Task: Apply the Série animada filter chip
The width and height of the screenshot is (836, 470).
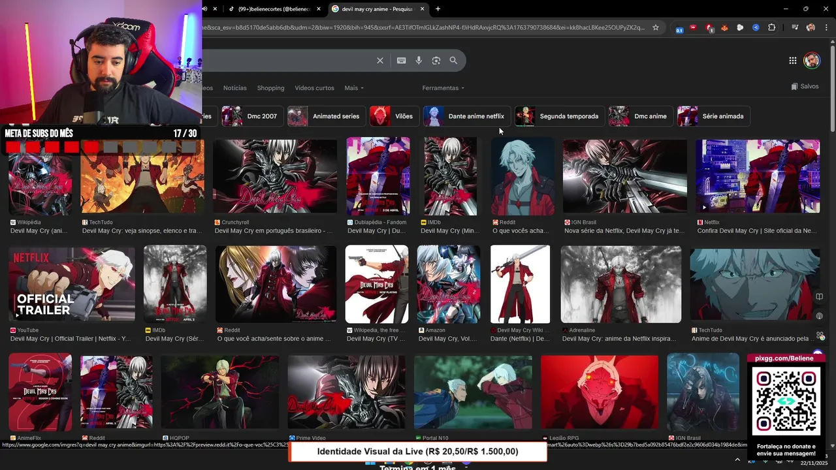Action: click(713, 116)
